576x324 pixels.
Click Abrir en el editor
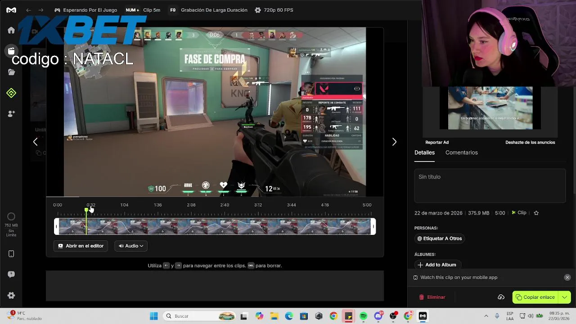pyautogui.click(x=81, y=246)
